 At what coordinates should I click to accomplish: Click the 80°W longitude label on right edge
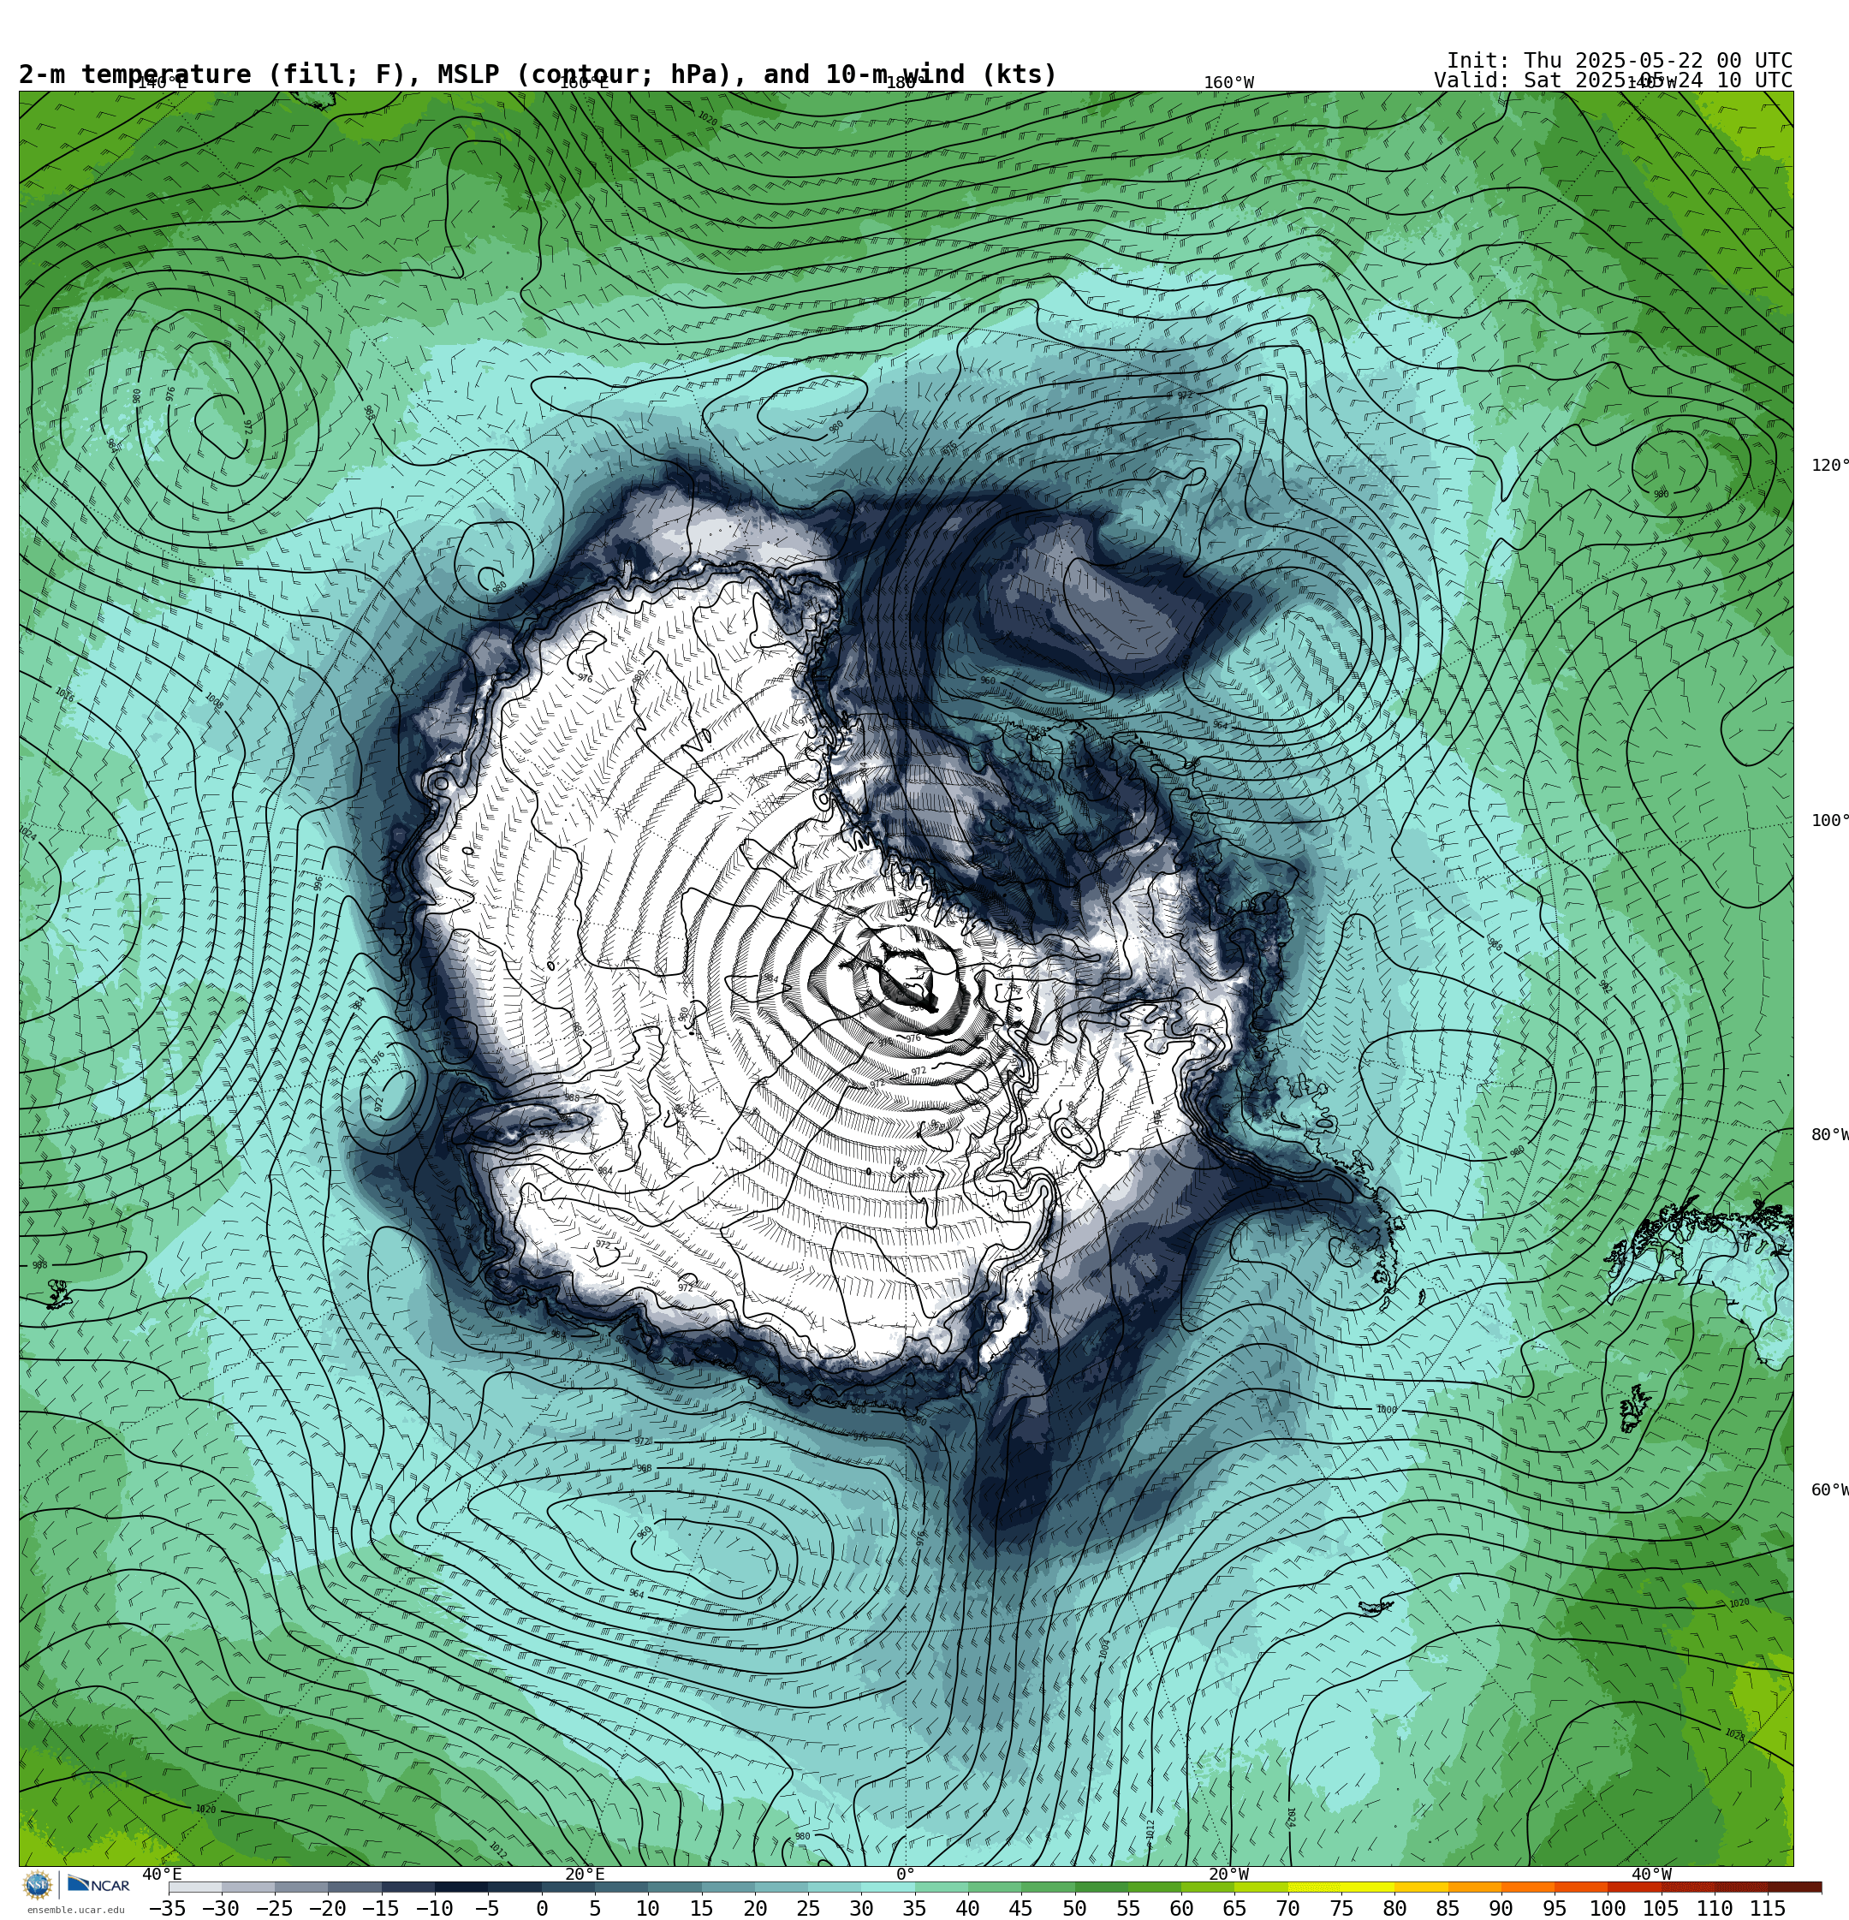1829,1134
